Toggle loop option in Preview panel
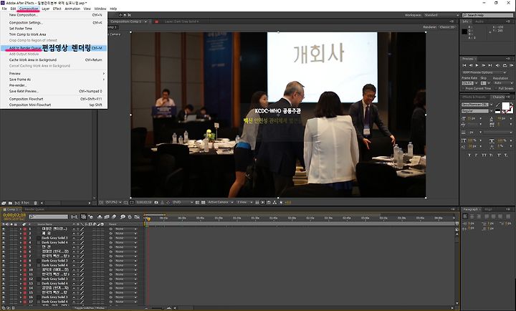The width and height of the screenshot is (516, 311). (x=505, y=65)
